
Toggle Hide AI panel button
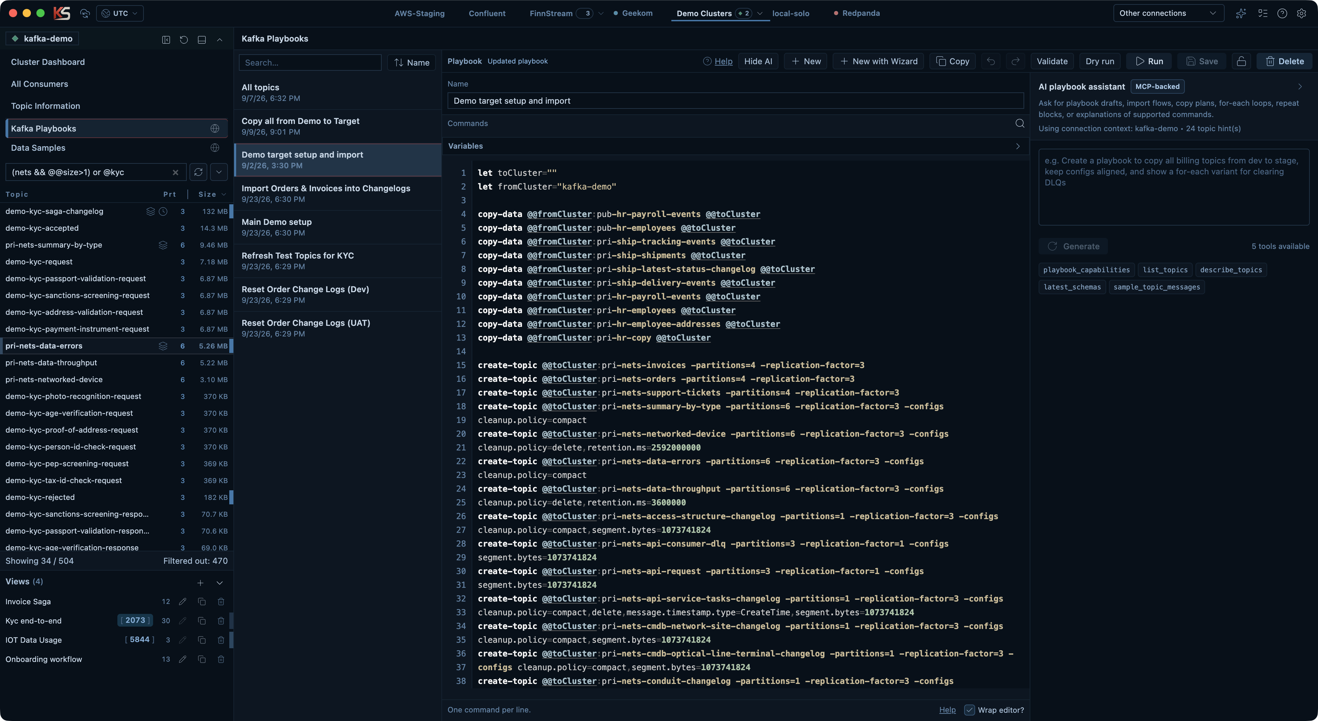pos(758,61)
